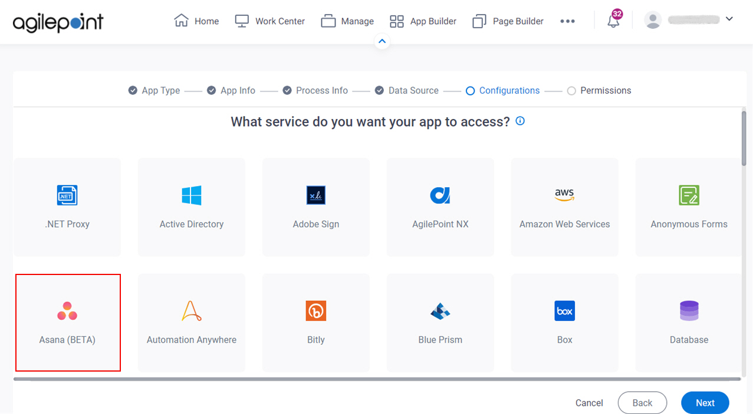The image size is (753, 414).
Task: Select the Box service tile
Action: click(x=564, y=322)
